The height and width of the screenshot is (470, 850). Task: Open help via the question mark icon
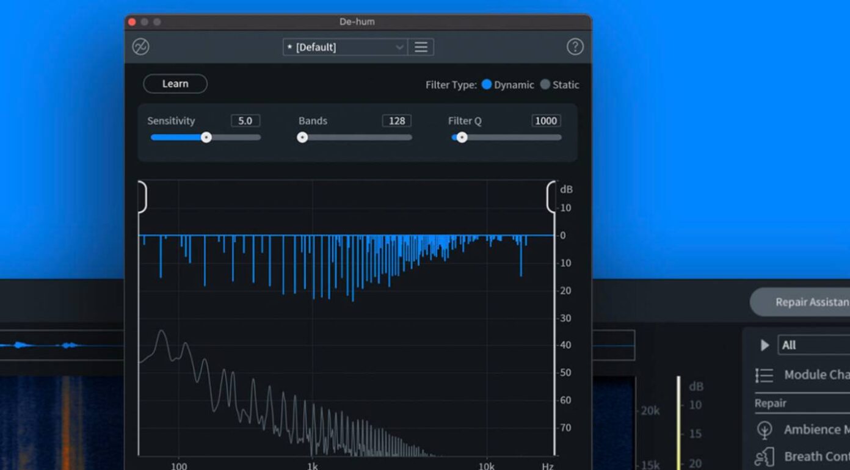click(x=575, y=47)
